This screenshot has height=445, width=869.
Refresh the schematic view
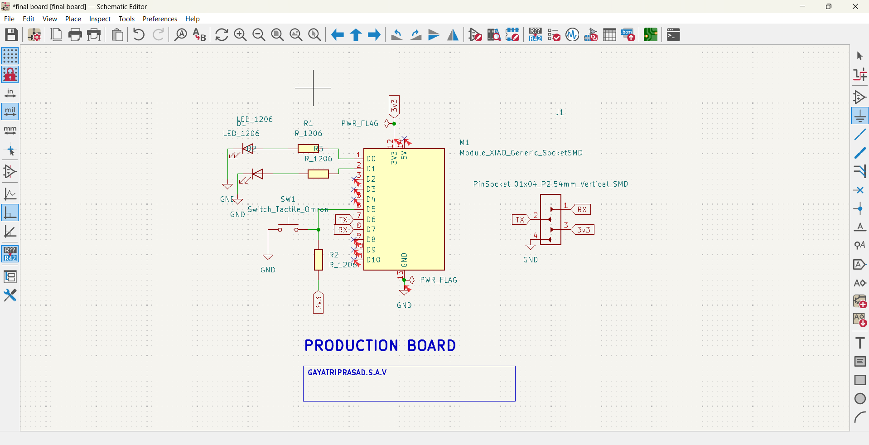click(222, 35)
